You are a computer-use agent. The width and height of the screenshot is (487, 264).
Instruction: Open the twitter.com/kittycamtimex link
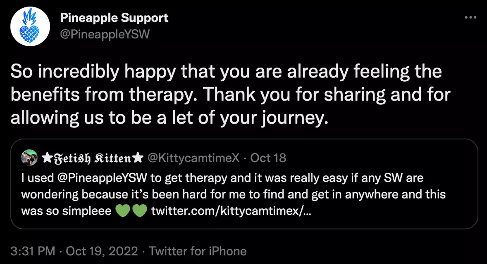pyautogui.click(x=230, y=211)
